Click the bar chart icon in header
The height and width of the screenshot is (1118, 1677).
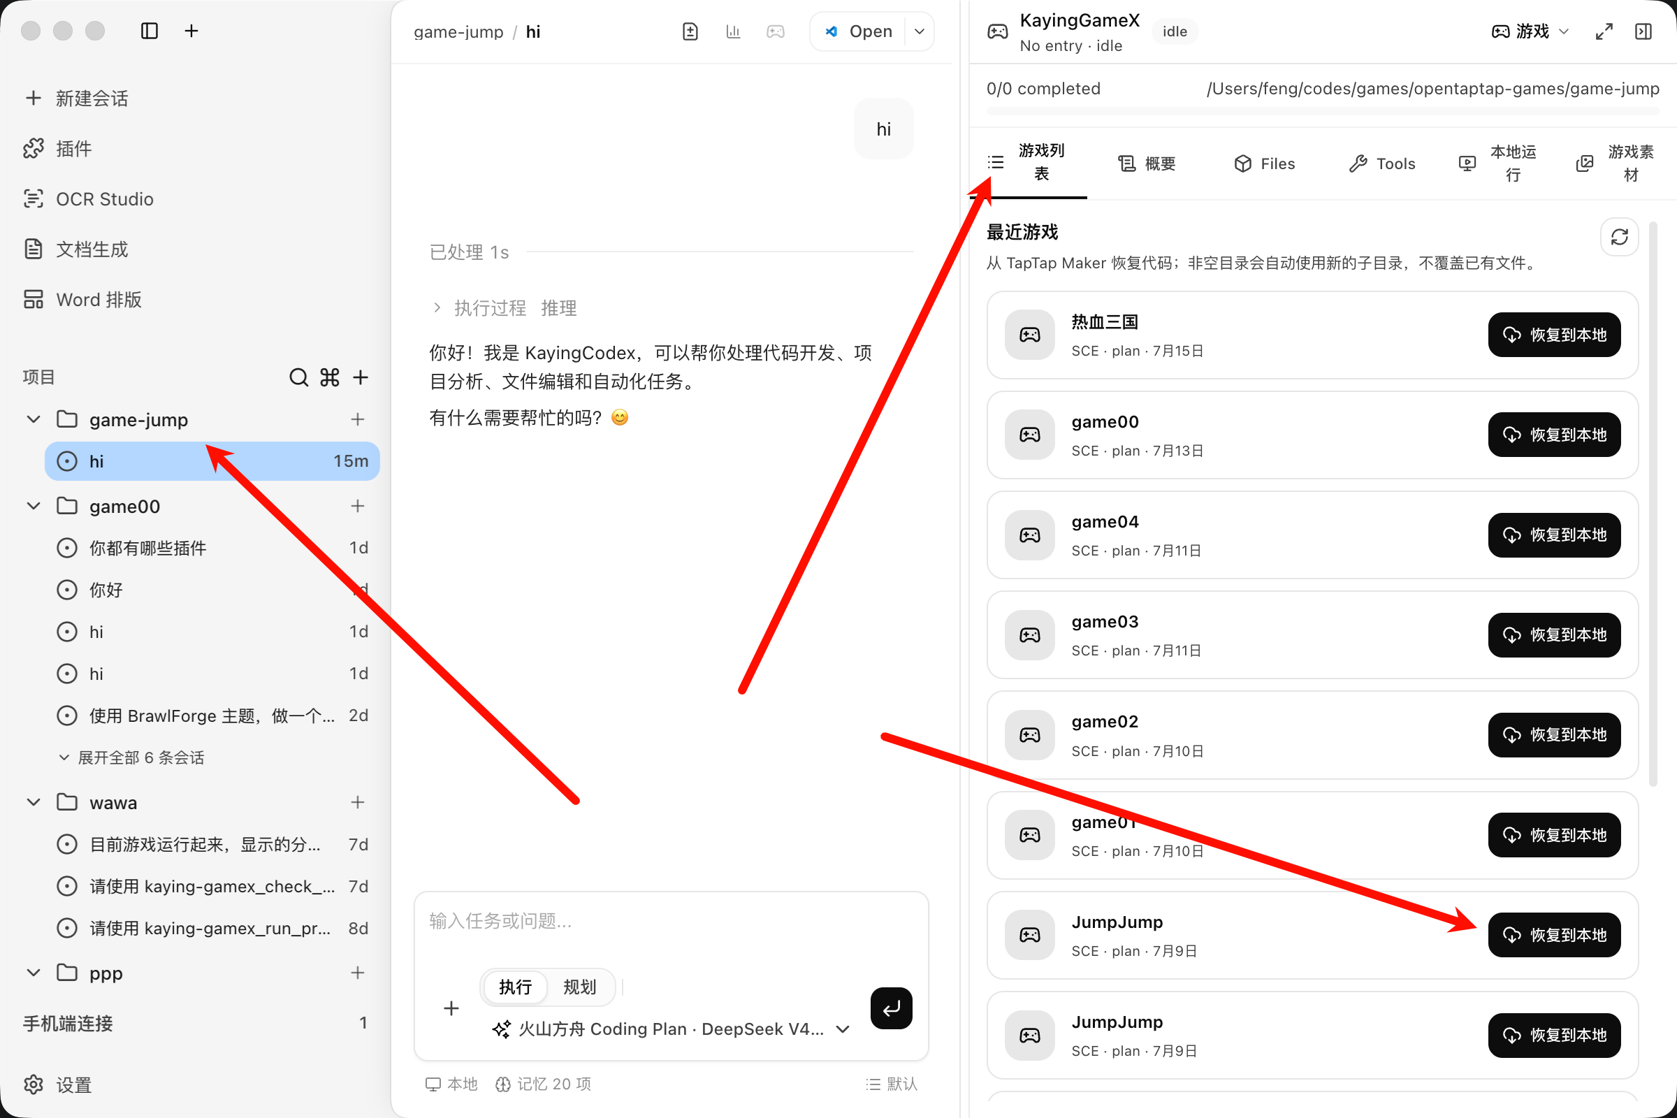point(733,31)
